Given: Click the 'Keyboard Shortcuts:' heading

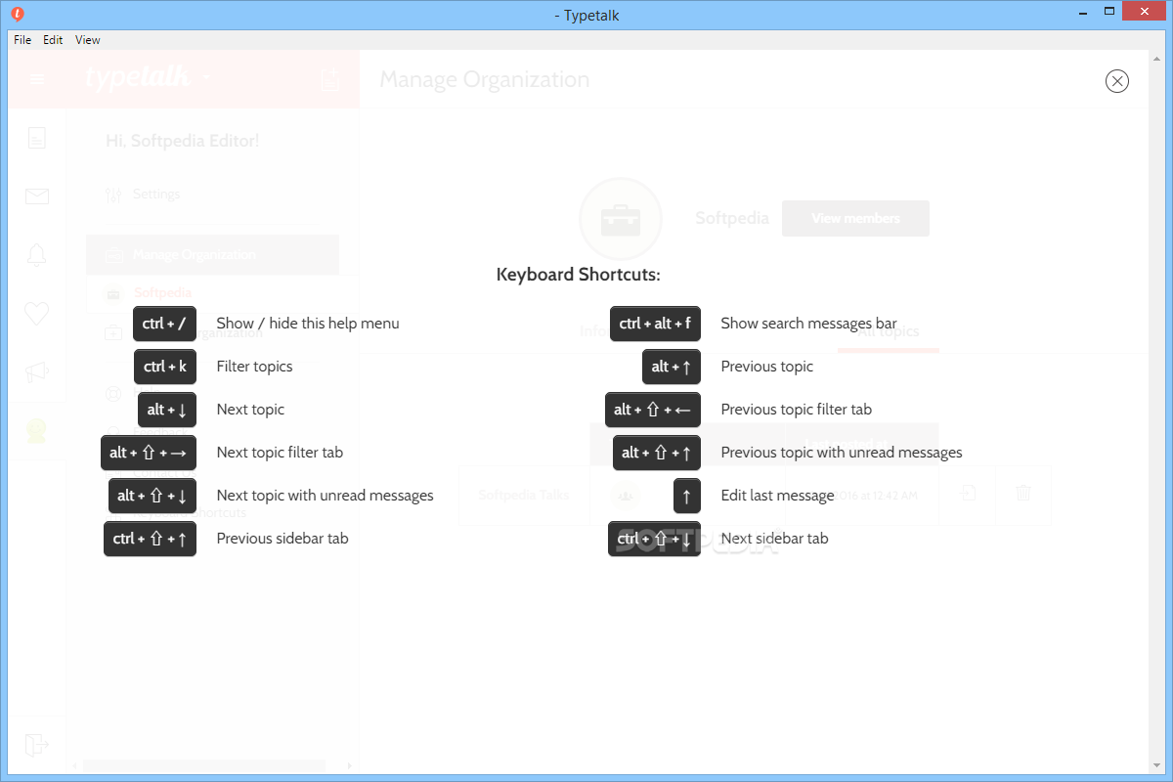Looking at the screenshot, I should (x=579, y=275).
